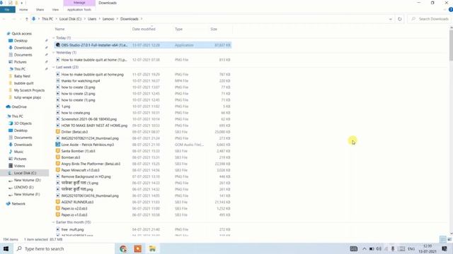Select the Manage contextual tab

[79, 3]
